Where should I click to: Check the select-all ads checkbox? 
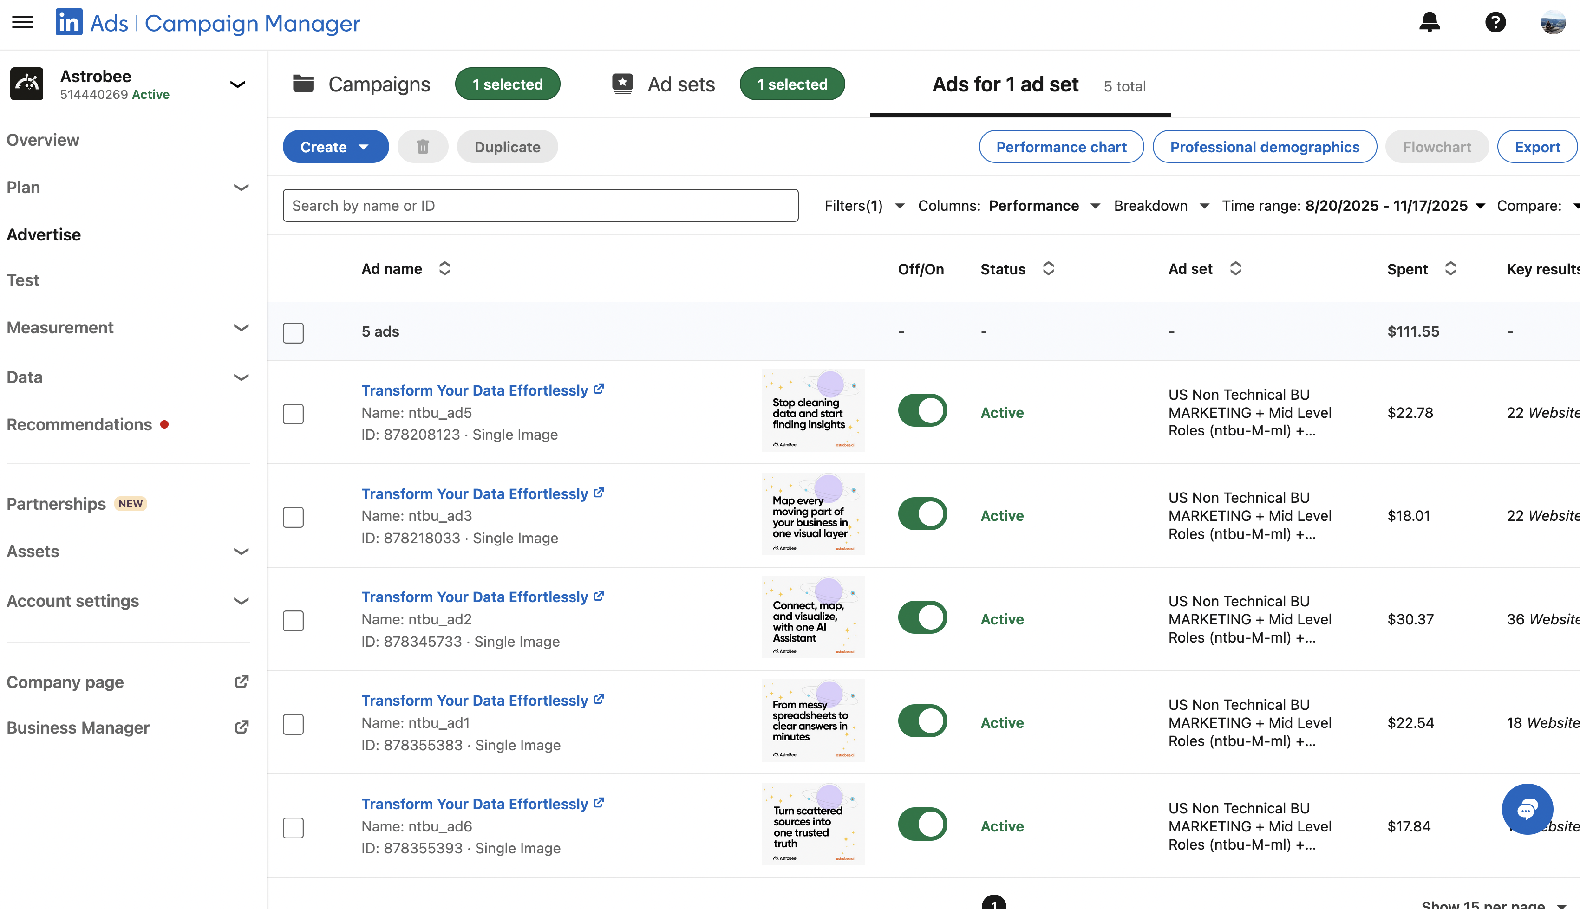(293, 332)
